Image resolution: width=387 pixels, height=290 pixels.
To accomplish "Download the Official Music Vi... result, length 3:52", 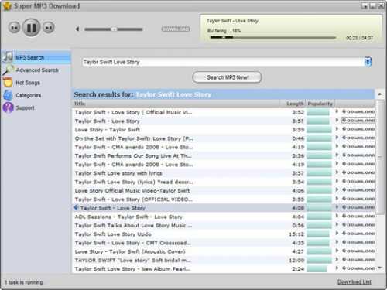I will (x=358, y=111).
